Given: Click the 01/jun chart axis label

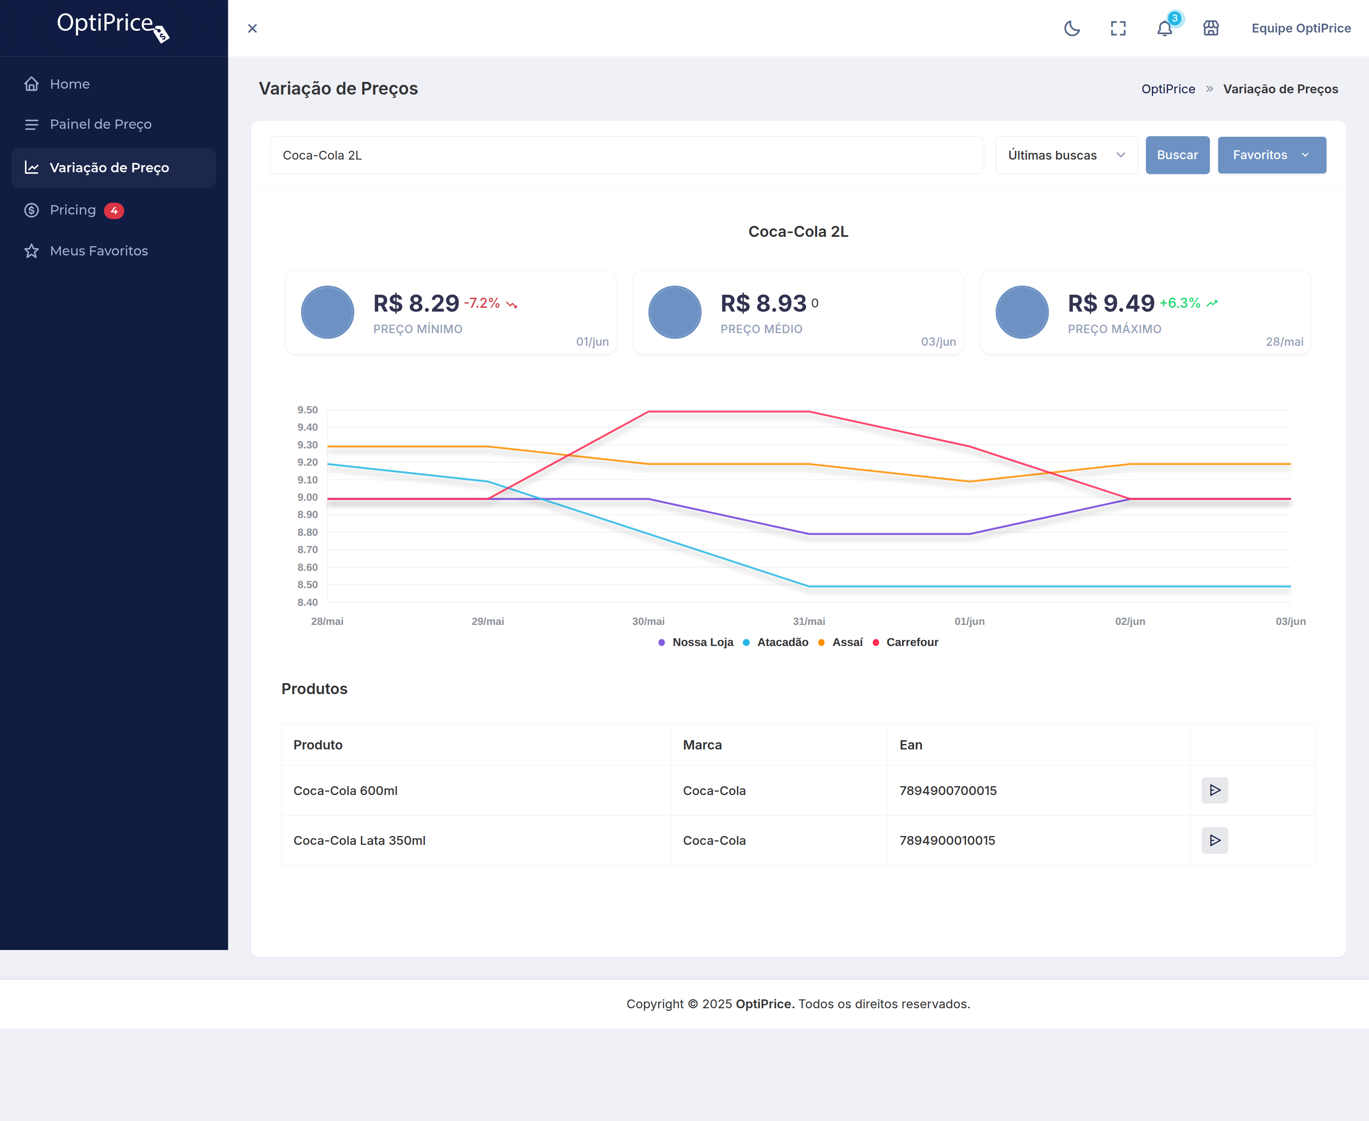Looking at the screenshot, I should click(970, 621).
